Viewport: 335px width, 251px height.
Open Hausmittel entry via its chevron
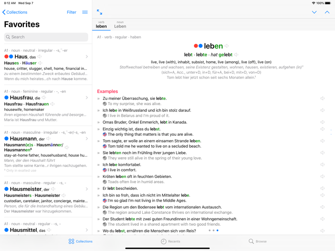[x=87, y=230]
